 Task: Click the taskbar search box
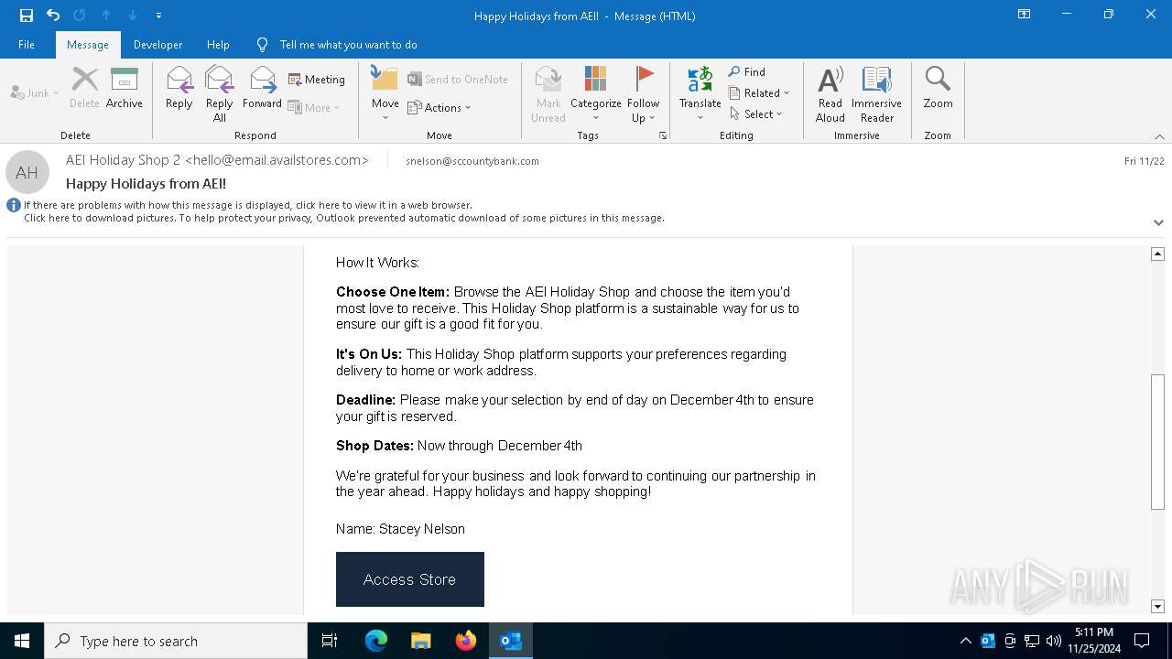click(176, 641)
